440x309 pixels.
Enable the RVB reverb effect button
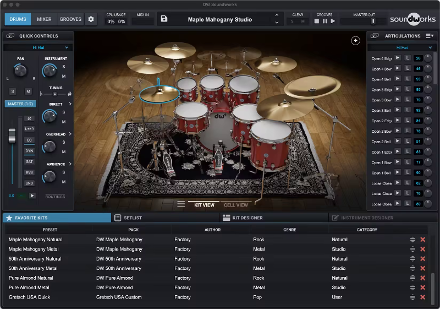click(29, 172)
